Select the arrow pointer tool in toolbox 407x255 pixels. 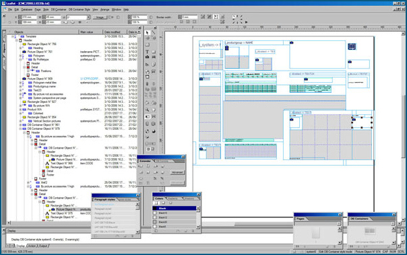(x=147, y=33)
